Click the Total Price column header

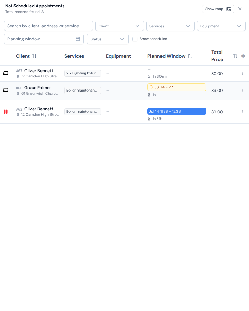[217, 56]
